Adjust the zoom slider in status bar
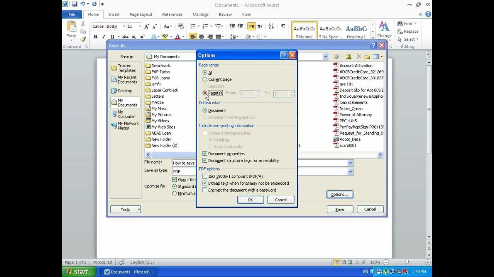The image size is (494, 277). (x=407, y=262)
